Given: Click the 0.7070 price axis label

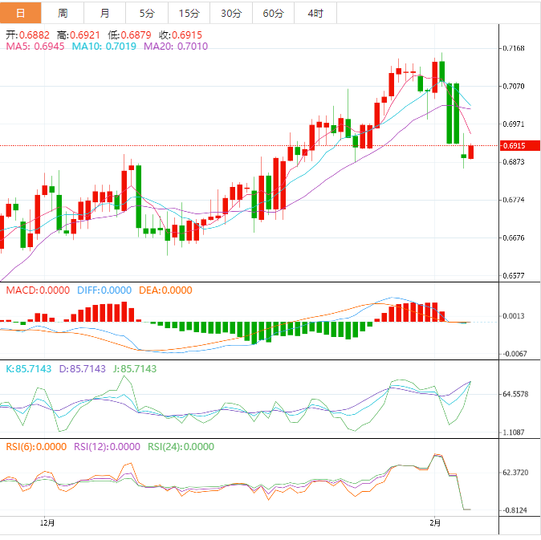Looking at the screenshot, I should pyautogui.click(x=514, y=86).
